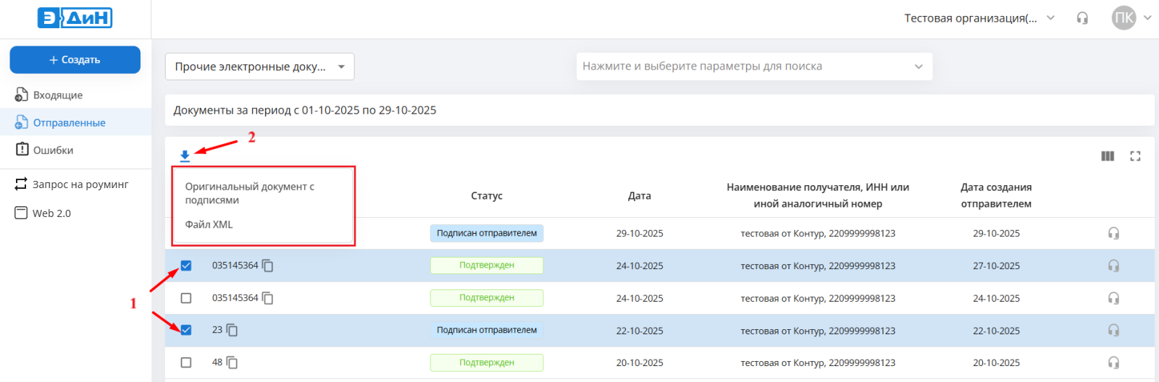1159x382 pixels.
Task: Click the headset support icon in top header
Action: coord(1082,18)
